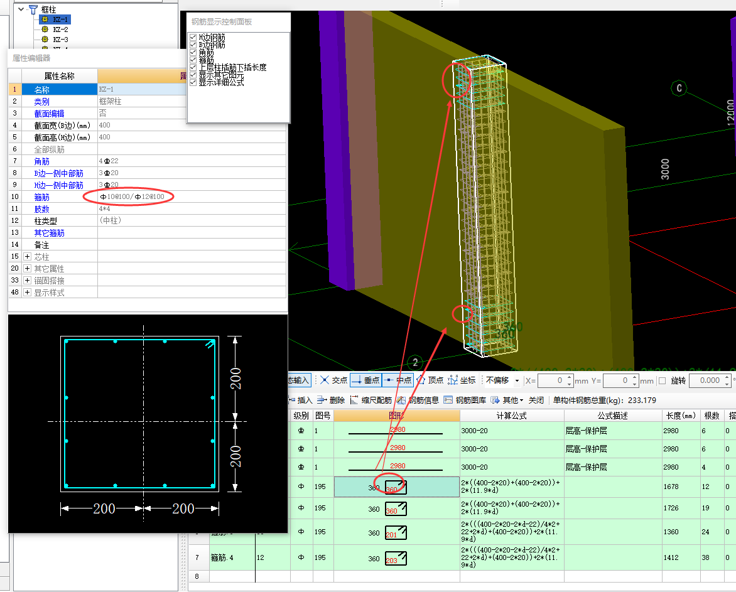Select KZ-3 in the component tree
Viewport: 736px width, 592px height.
click(60, 40)
